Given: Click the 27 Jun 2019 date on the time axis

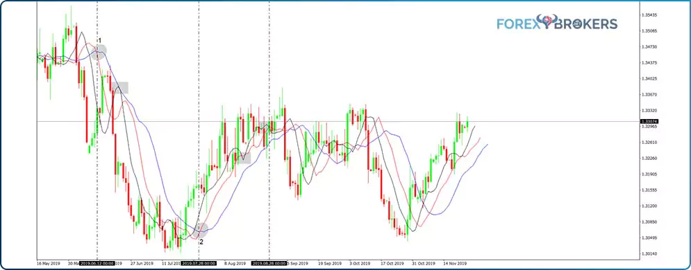Looking at the screenshot, I should [x=142, y=264].
